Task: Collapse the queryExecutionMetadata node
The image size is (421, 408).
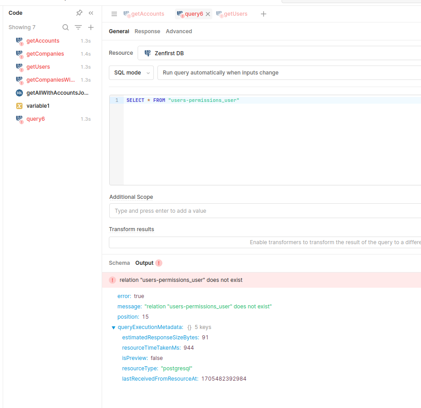Action: [113, 328]
